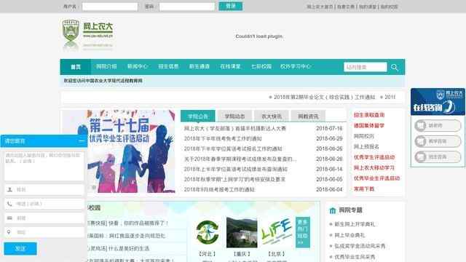Click the search magnifier icon in navbar
This screenshot has height=262, width=466.
(395, 67)
